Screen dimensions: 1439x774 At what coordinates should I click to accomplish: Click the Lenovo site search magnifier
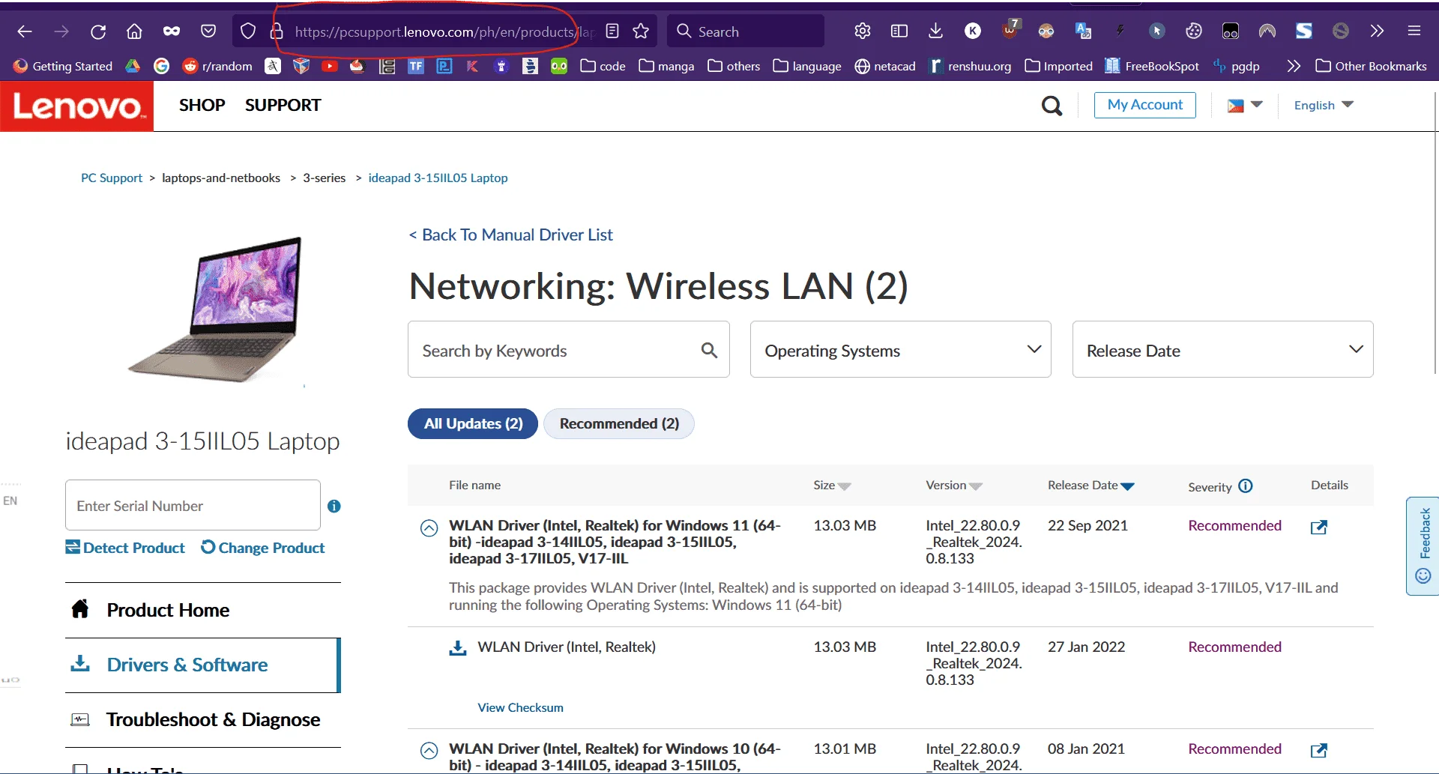(x=1052, y=106)
